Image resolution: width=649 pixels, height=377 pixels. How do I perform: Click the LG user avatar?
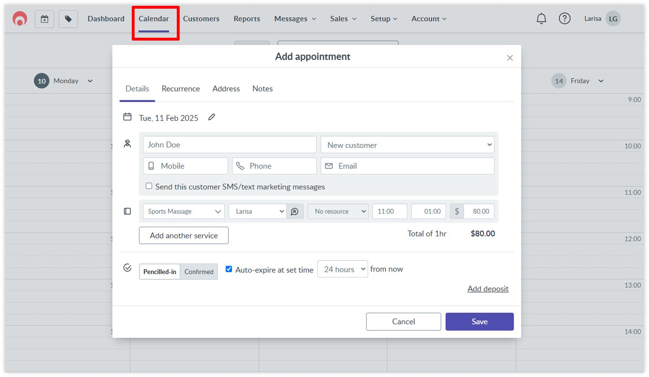(x=613, y=19)
